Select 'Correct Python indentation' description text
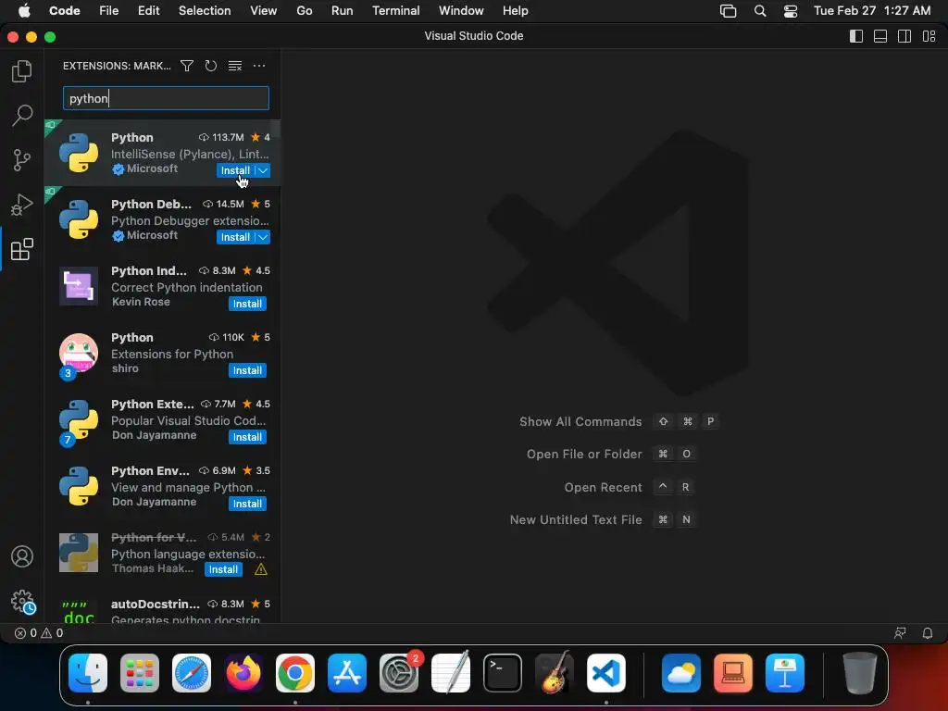The width and height of the screenshot is (948, 711). point(186,288)
